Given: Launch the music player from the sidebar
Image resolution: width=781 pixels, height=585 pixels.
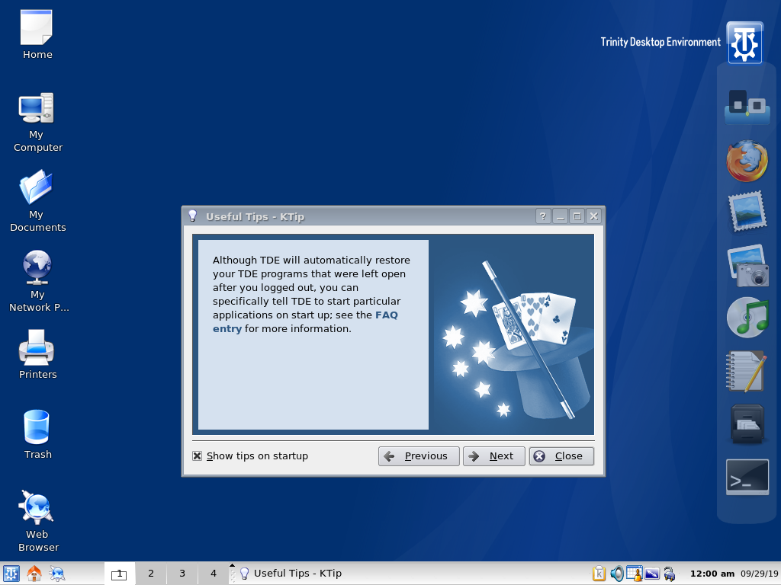Looking at the screenshot, I should point(747,318).
